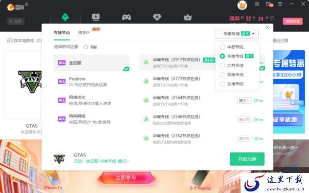Viewport: 309px width, 193px height.
Task: Open the diamond VIP icon in top bar
Action: [x=157, y=17]
